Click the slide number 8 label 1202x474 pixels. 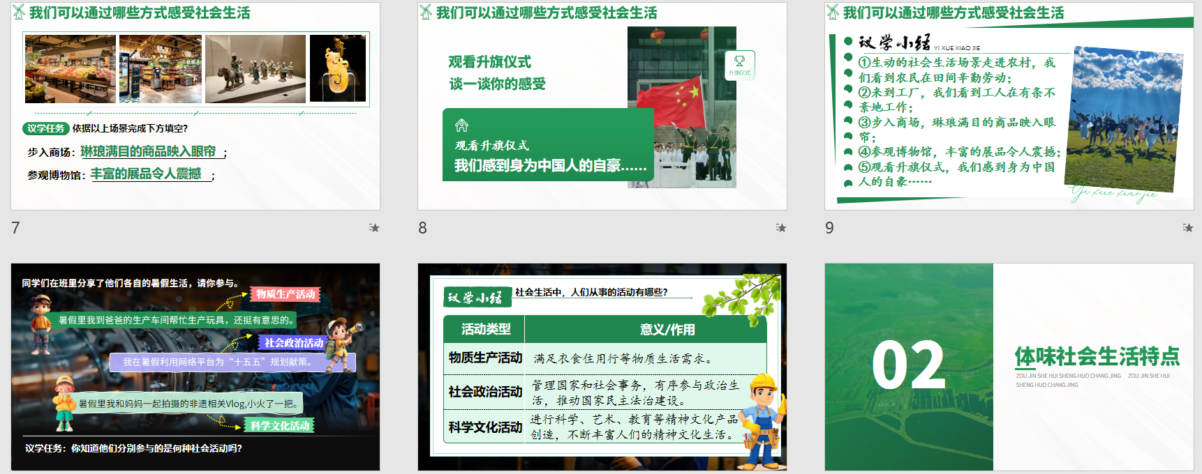coord(422,228)
